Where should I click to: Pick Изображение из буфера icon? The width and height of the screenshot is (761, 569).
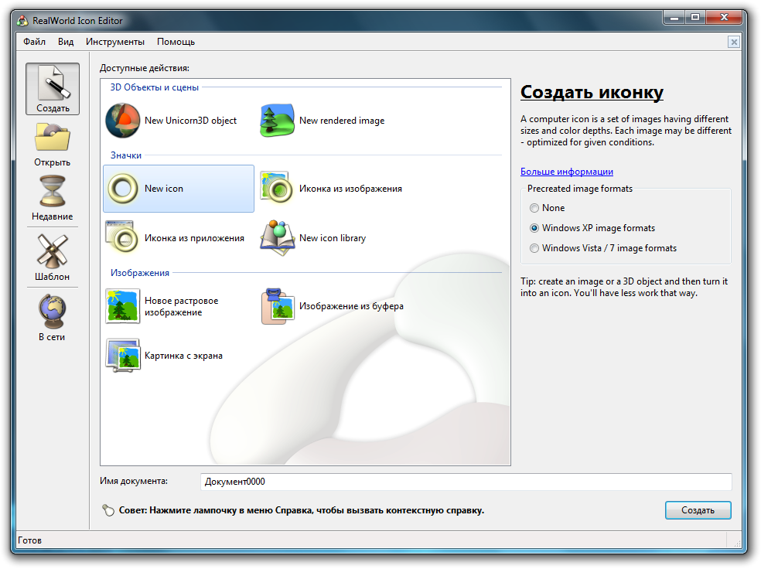(x=277, y=306)
